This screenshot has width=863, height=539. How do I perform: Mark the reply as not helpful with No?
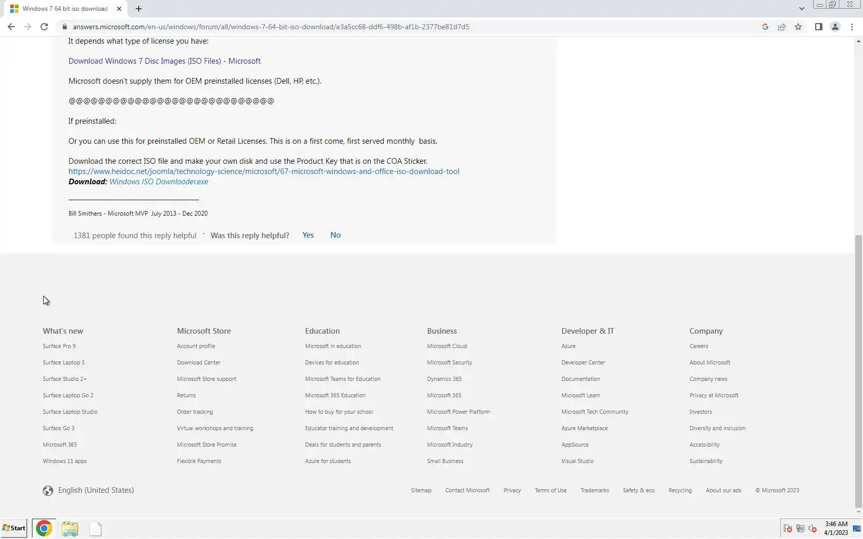[x=335, y=235]
